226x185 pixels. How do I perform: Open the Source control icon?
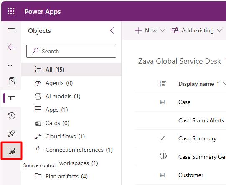[x=12, y=151]
